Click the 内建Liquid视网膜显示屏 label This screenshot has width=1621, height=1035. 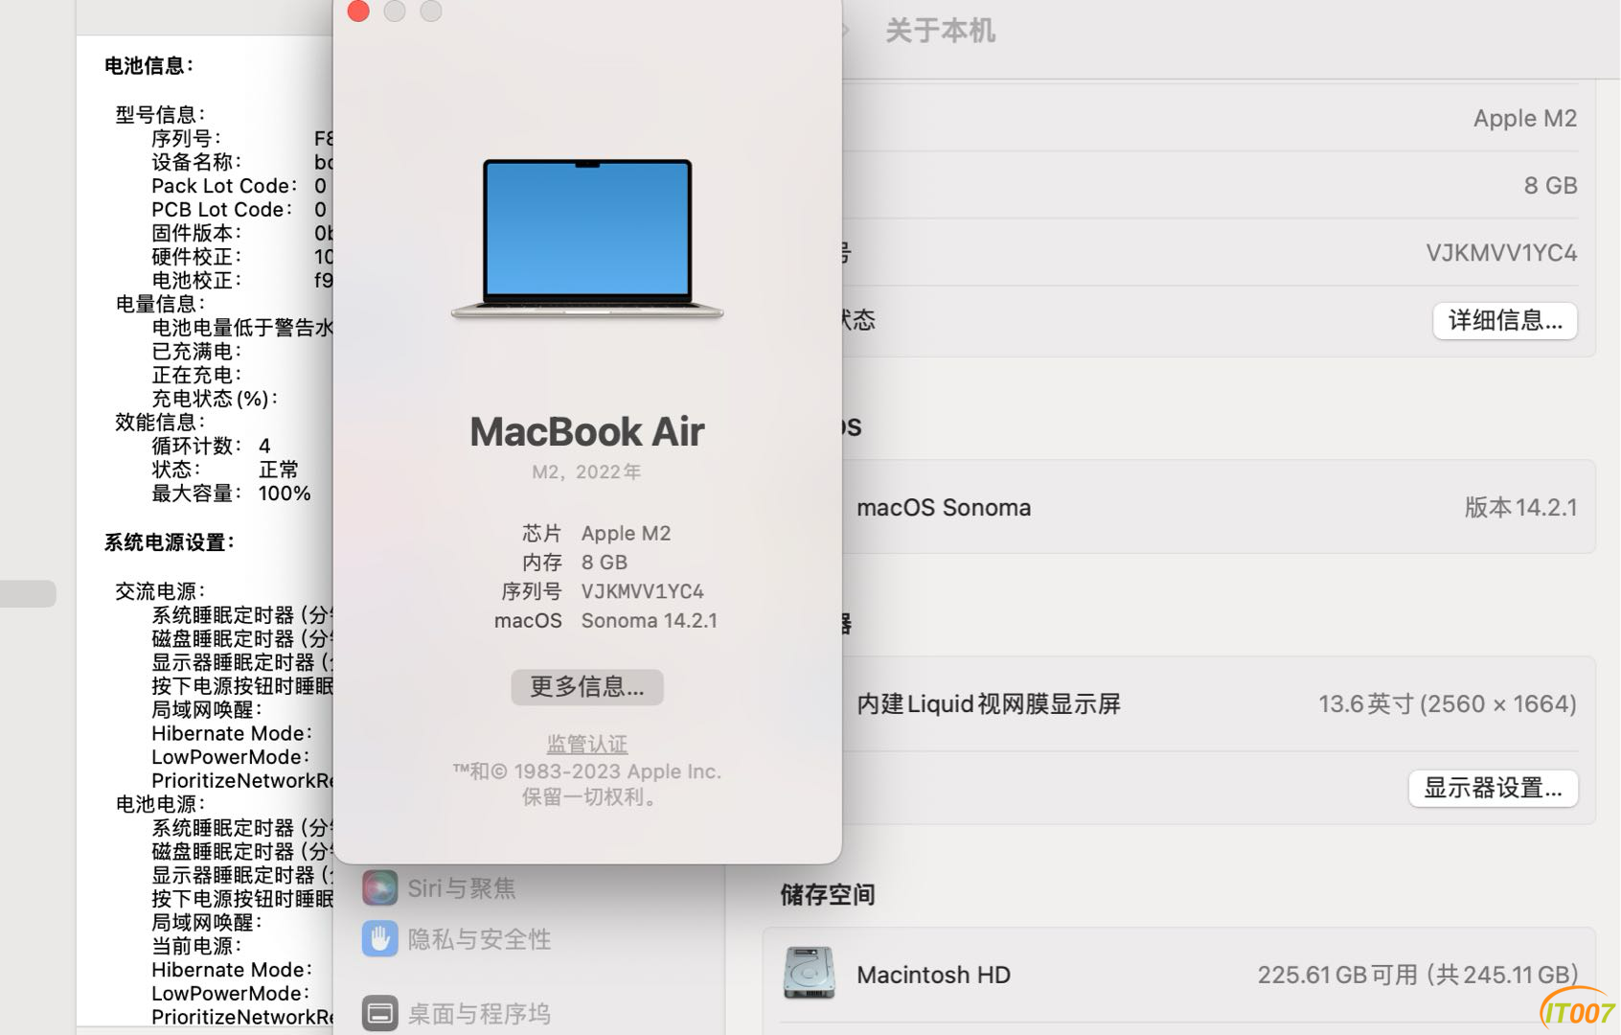pos(989,704)
